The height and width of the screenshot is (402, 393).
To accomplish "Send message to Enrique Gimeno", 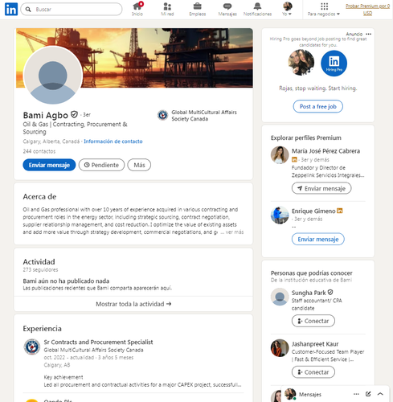I will [318, 239].
